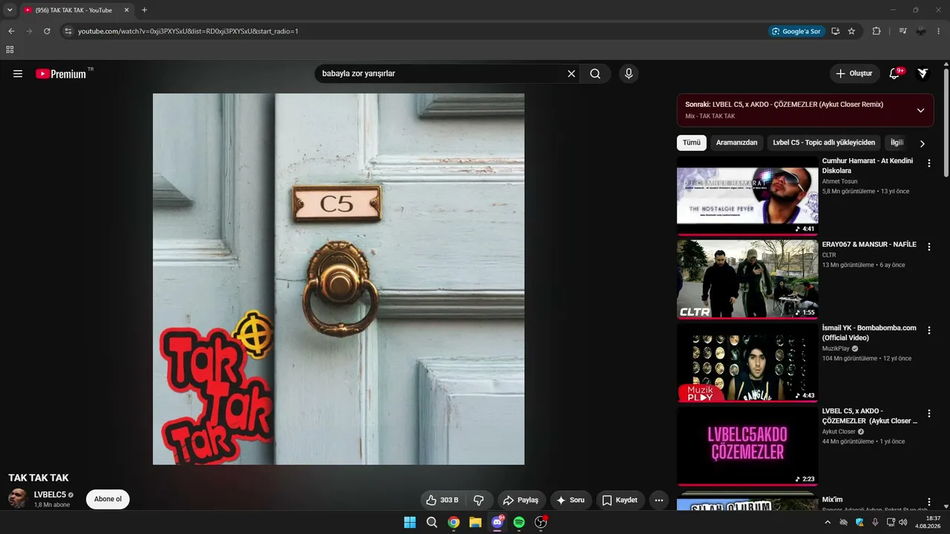Open Chrome tab search dropdown
Screen dimensions: 950x534
click(x=10, y=10)
